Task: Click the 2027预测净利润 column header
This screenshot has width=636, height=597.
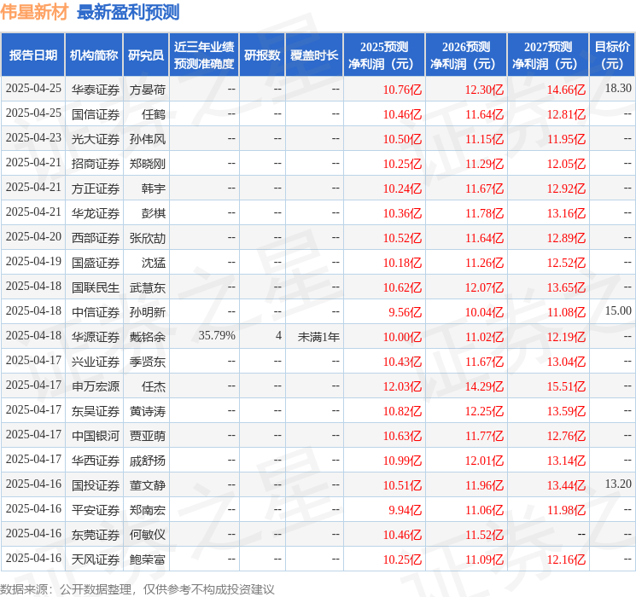Action: pos(548,55)
